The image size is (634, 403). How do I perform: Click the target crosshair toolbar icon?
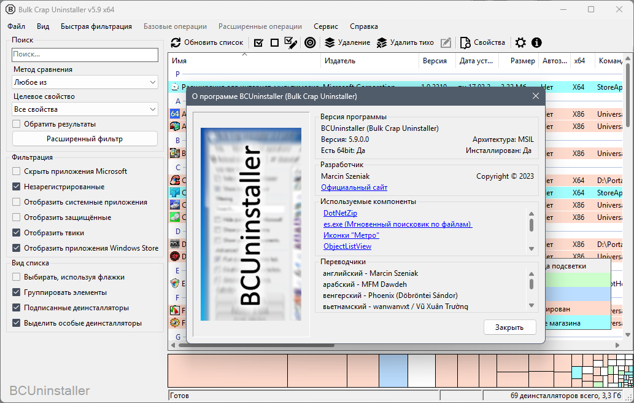tap(310, 42)
